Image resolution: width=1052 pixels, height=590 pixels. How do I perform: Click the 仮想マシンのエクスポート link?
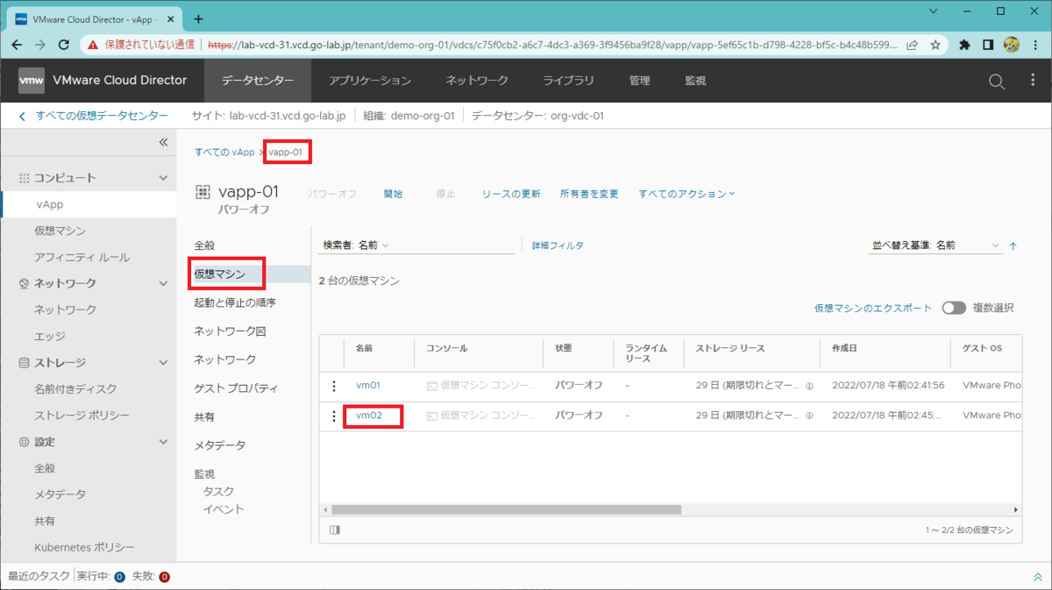click(873, 308)
